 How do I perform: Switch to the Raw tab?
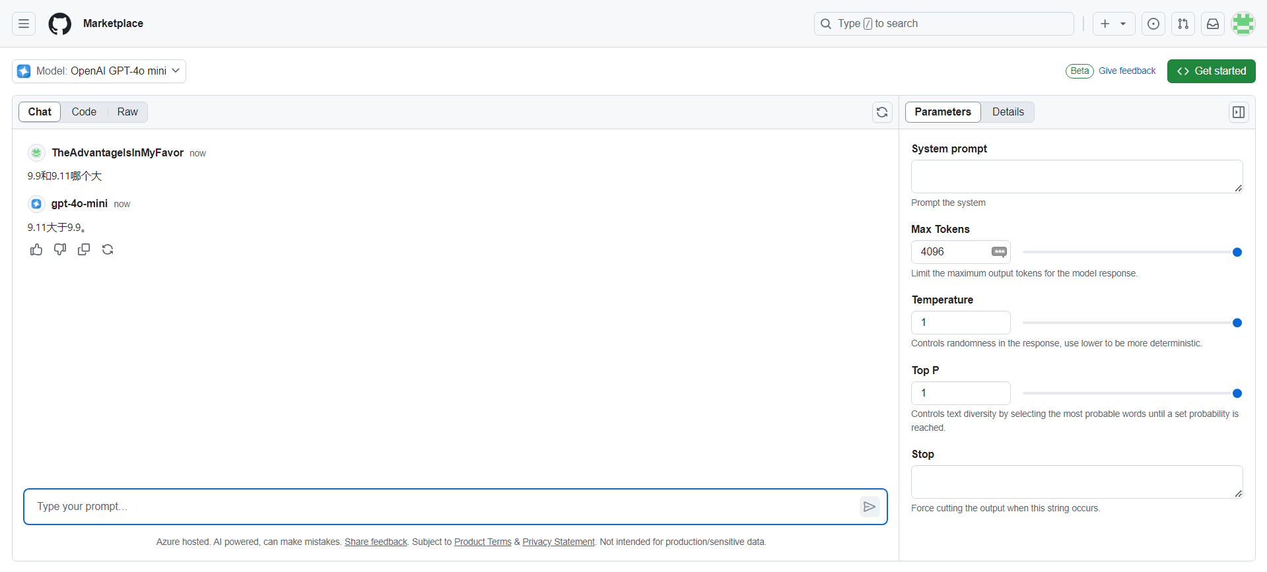click(x=127, y=112)
